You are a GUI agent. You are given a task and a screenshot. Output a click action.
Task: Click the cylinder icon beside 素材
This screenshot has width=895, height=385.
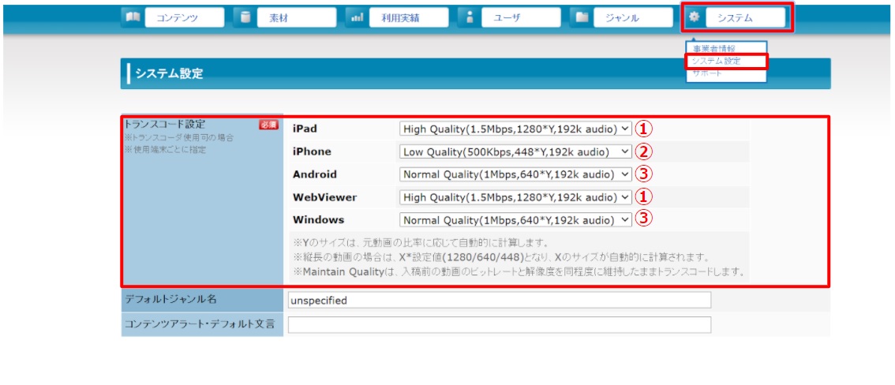point(244,17)
